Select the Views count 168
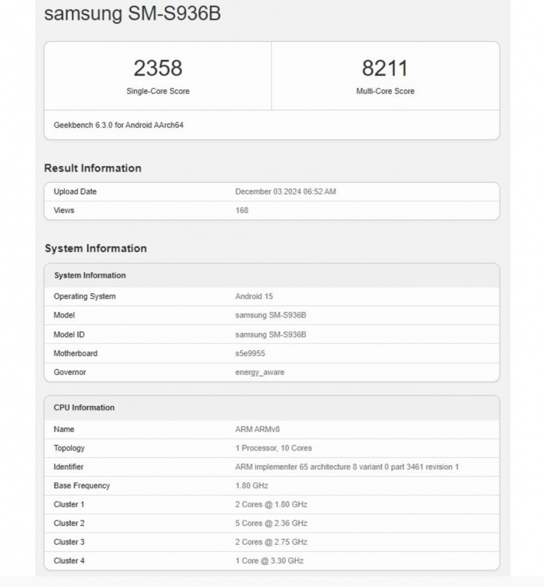 pyautogui.click(x=241, y=210)
